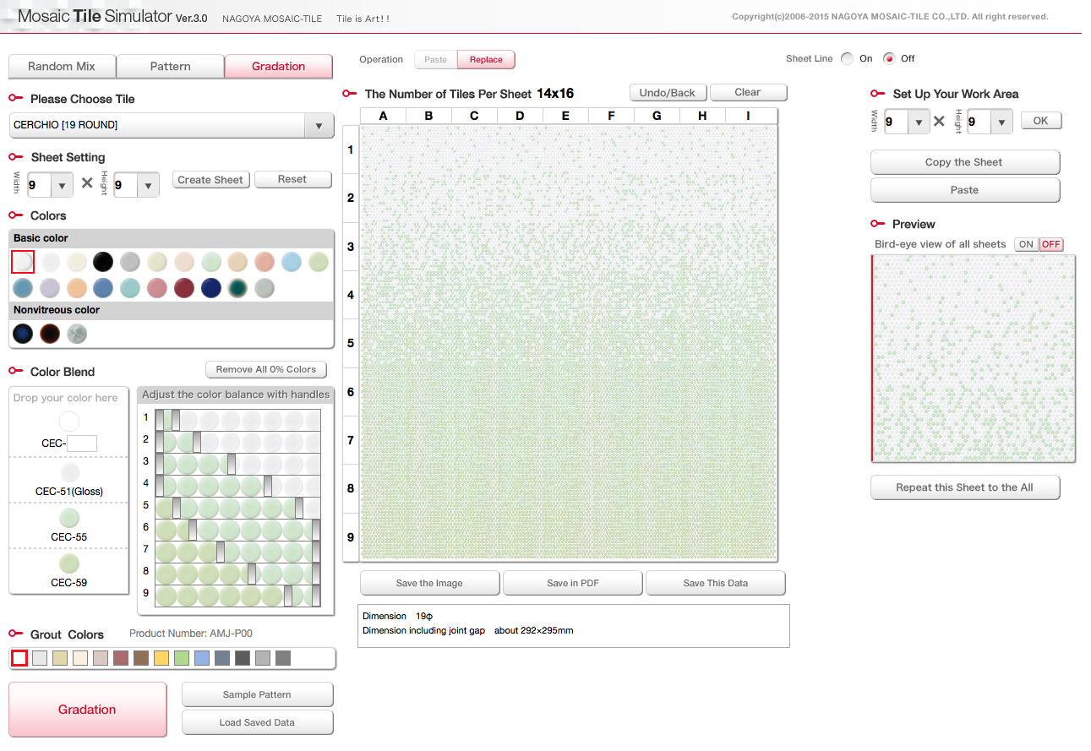
Task: Choose the marbled gray nonvitreous tile
Action: pyautogui.click(x=77, y=334)
